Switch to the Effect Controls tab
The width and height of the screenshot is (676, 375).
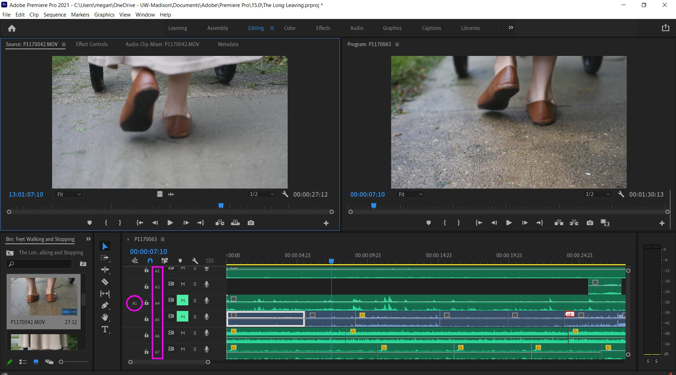click(92, 44)
